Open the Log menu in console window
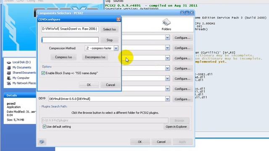 coord(108,1)
